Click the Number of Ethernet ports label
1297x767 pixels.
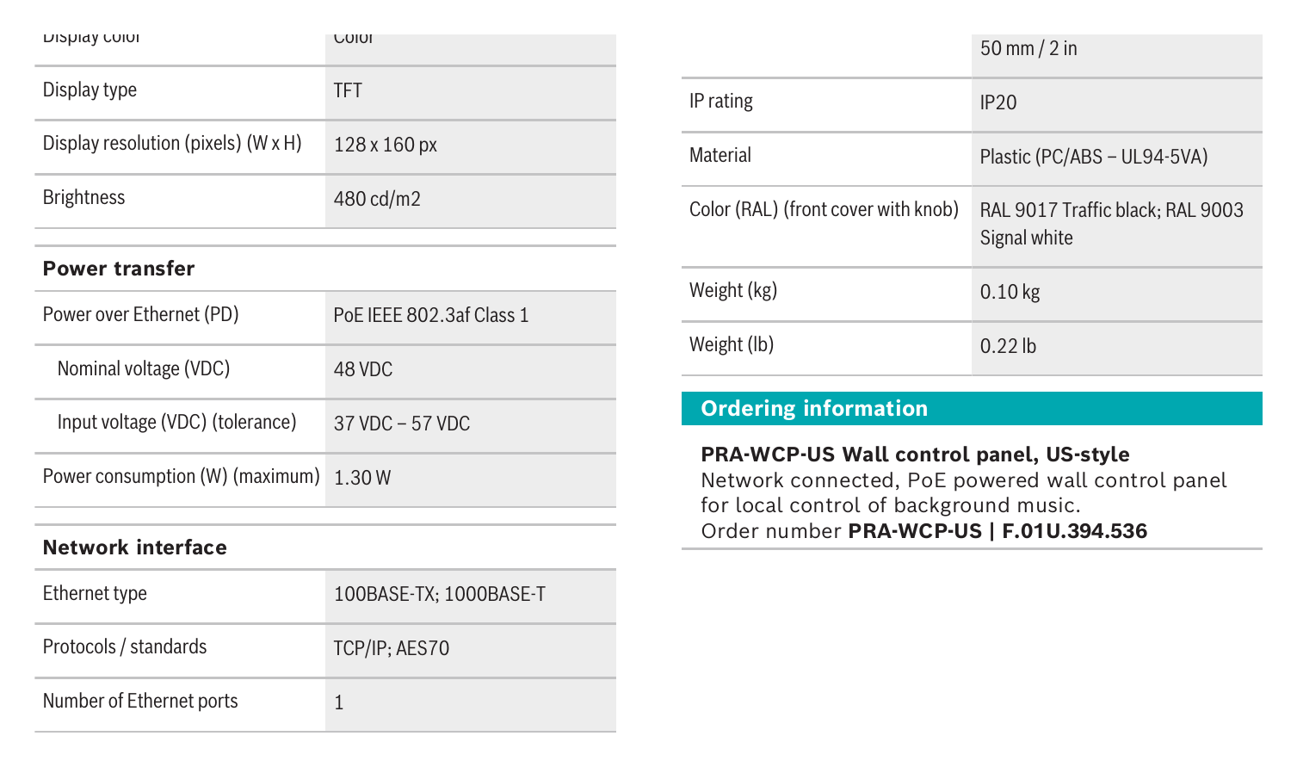tap(140, 702)
